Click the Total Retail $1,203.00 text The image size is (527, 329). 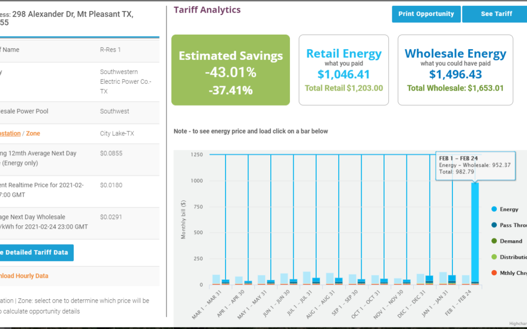(344, 88)
